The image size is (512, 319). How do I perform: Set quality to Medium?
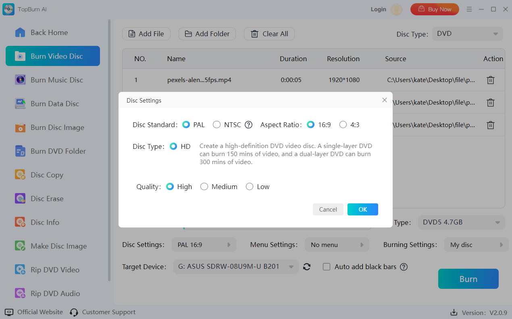pos(204,187)
